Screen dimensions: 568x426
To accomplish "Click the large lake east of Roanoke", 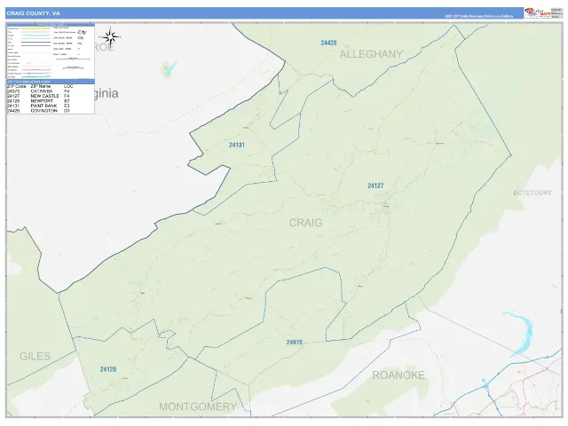I will point(520,333).
